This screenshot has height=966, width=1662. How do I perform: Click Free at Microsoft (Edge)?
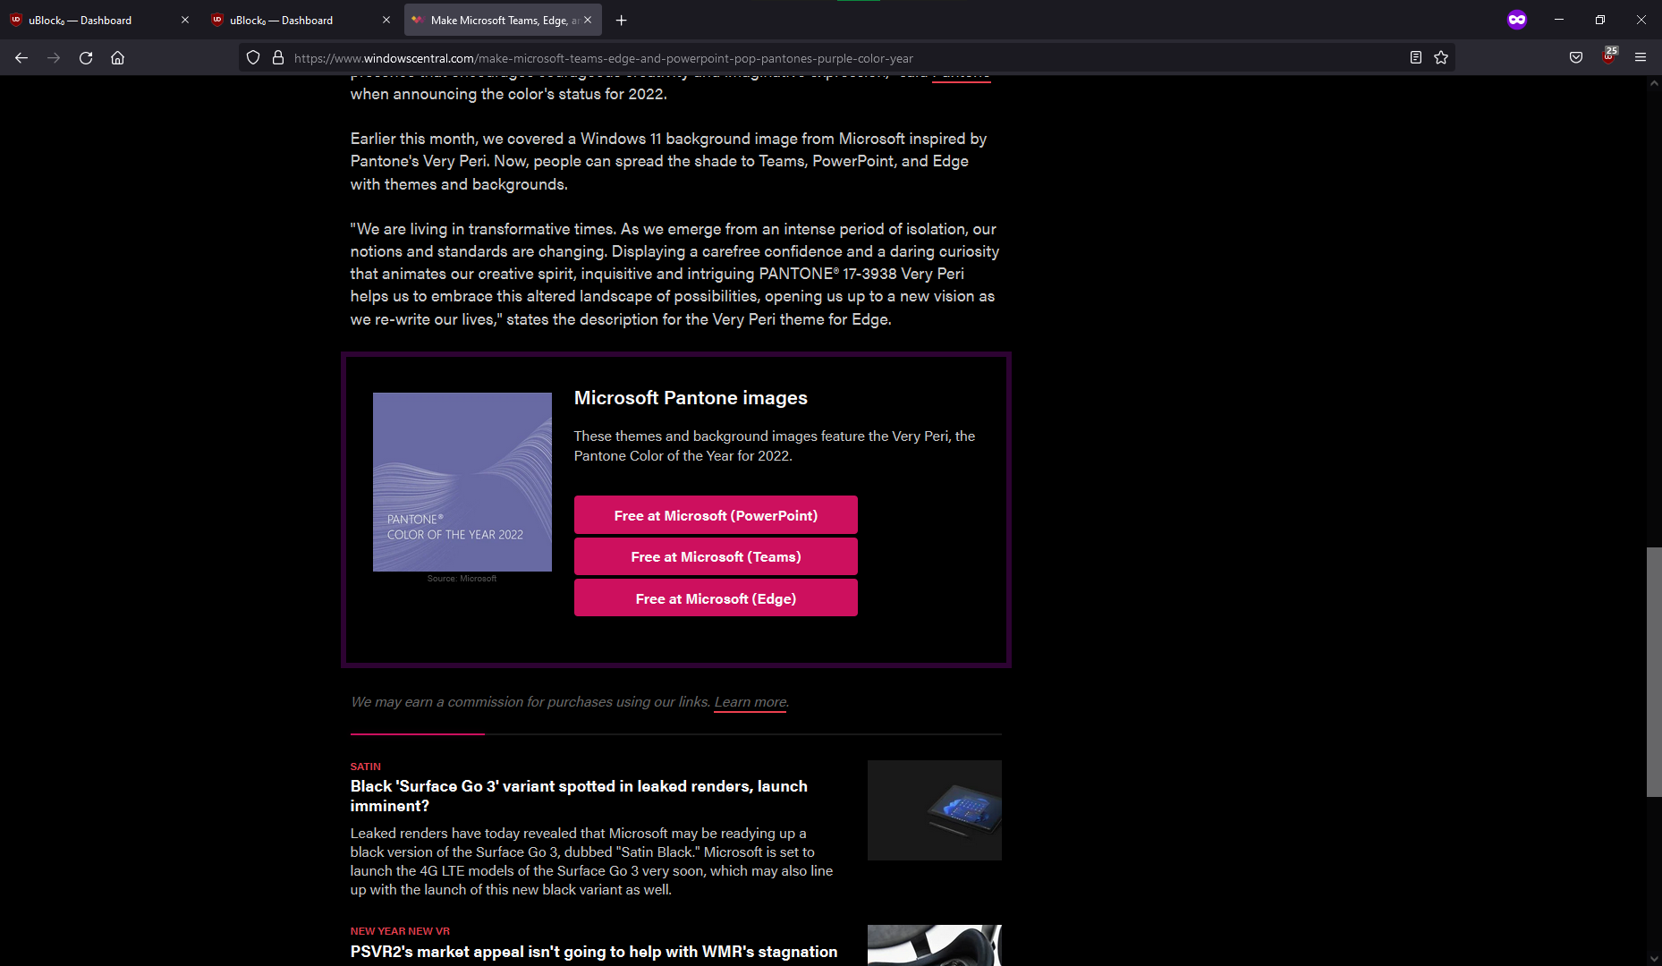click(715, 597)
